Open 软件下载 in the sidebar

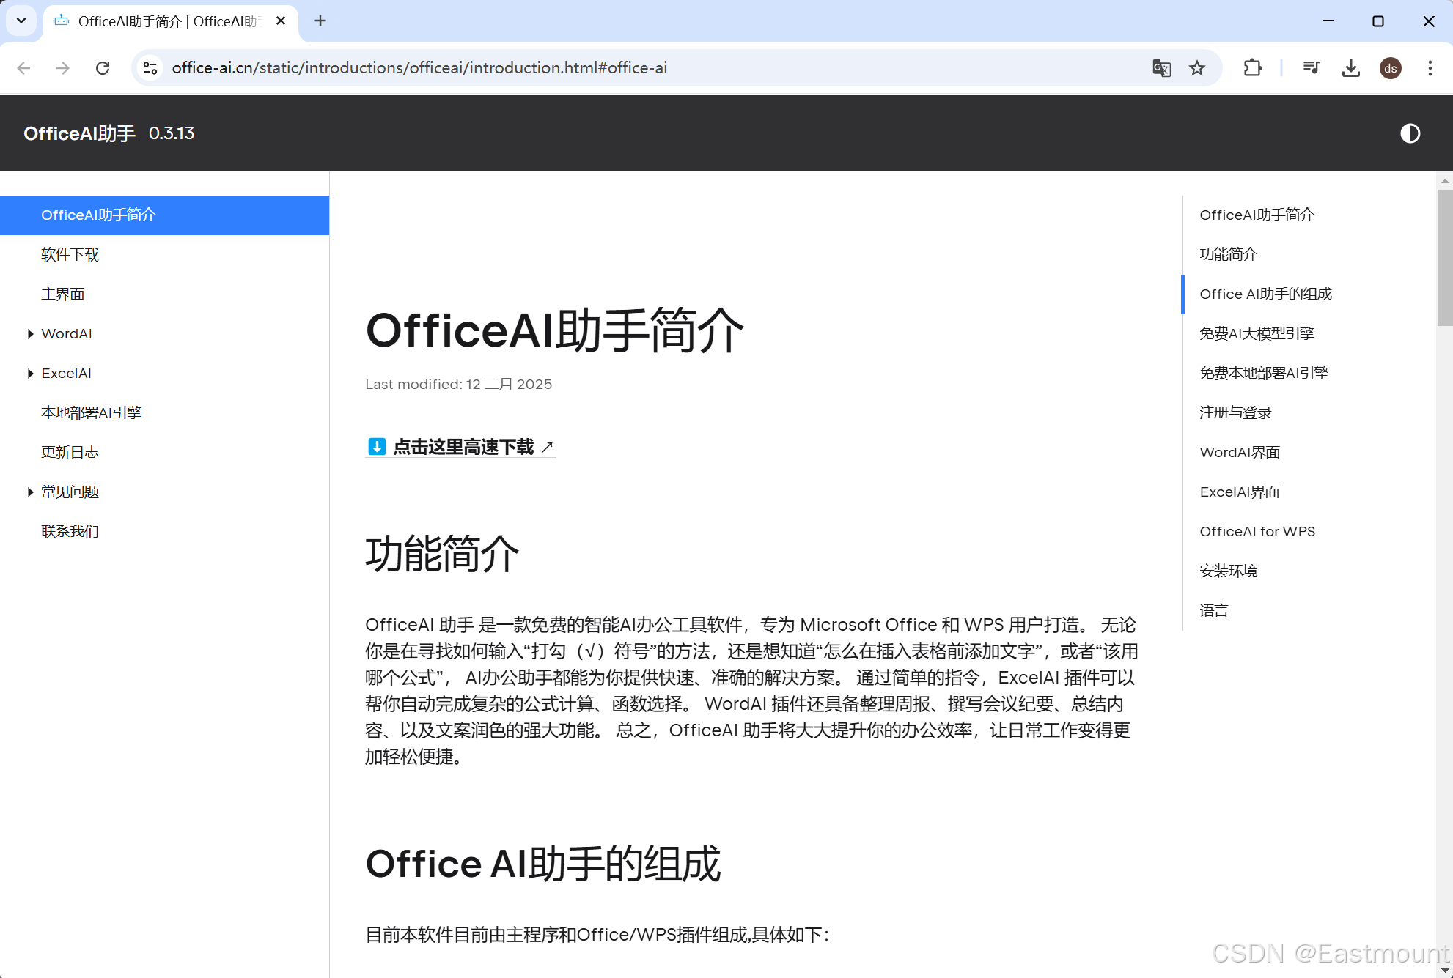(70, 255)
